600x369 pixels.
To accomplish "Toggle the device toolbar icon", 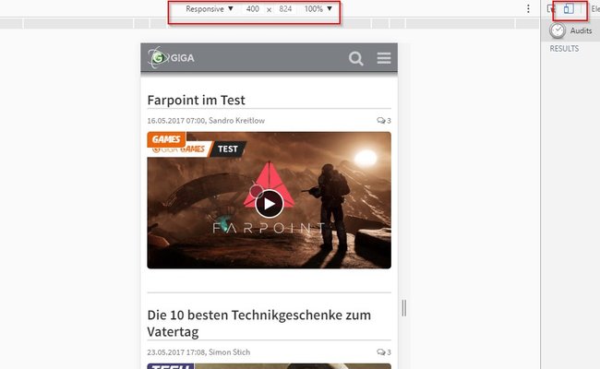I will (569, 8).
